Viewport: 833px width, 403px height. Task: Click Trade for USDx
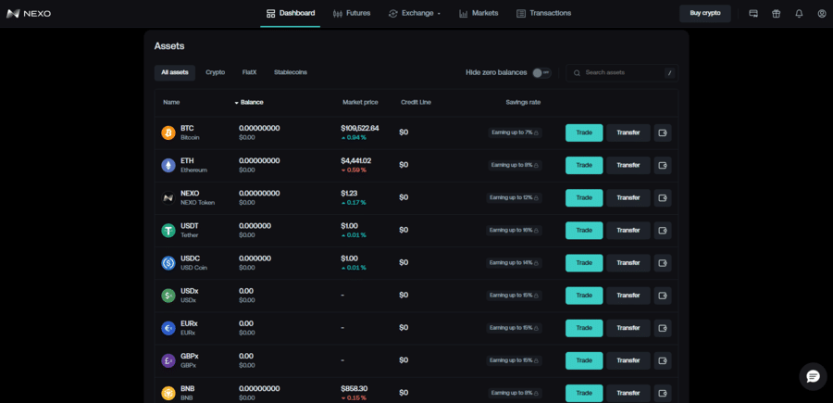[584, 296]
